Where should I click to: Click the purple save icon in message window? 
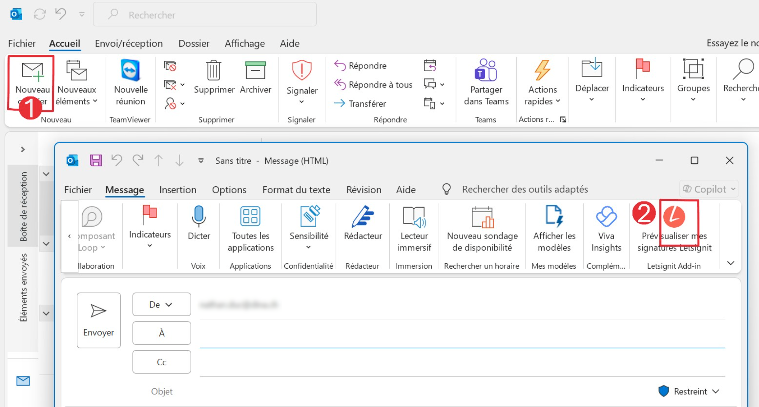pos(96,161)
